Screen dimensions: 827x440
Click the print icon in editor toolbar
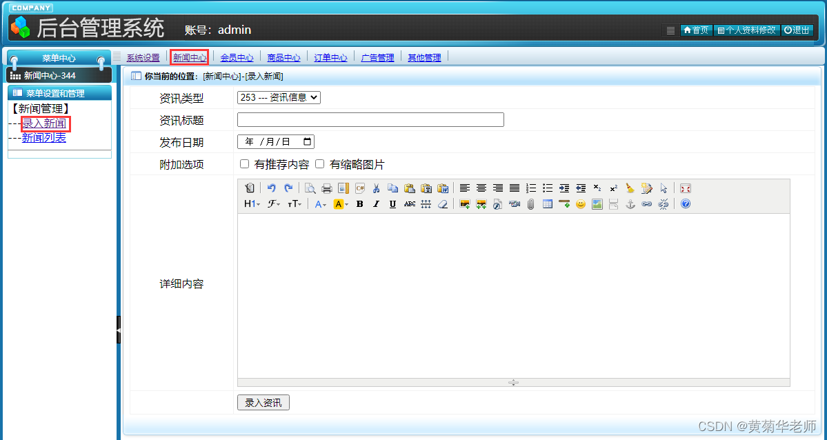327,188
